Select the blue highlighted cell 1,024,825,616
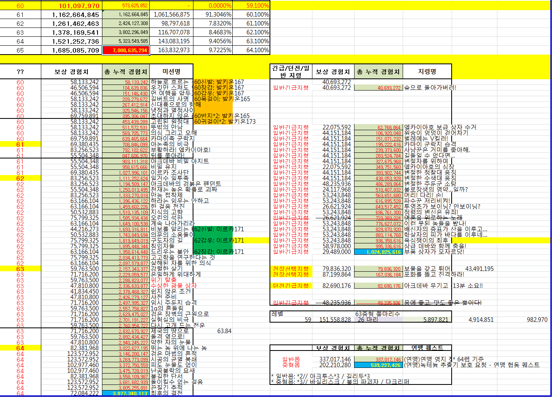The height and width of the screenshot is (397, 552). click(378, 252)
